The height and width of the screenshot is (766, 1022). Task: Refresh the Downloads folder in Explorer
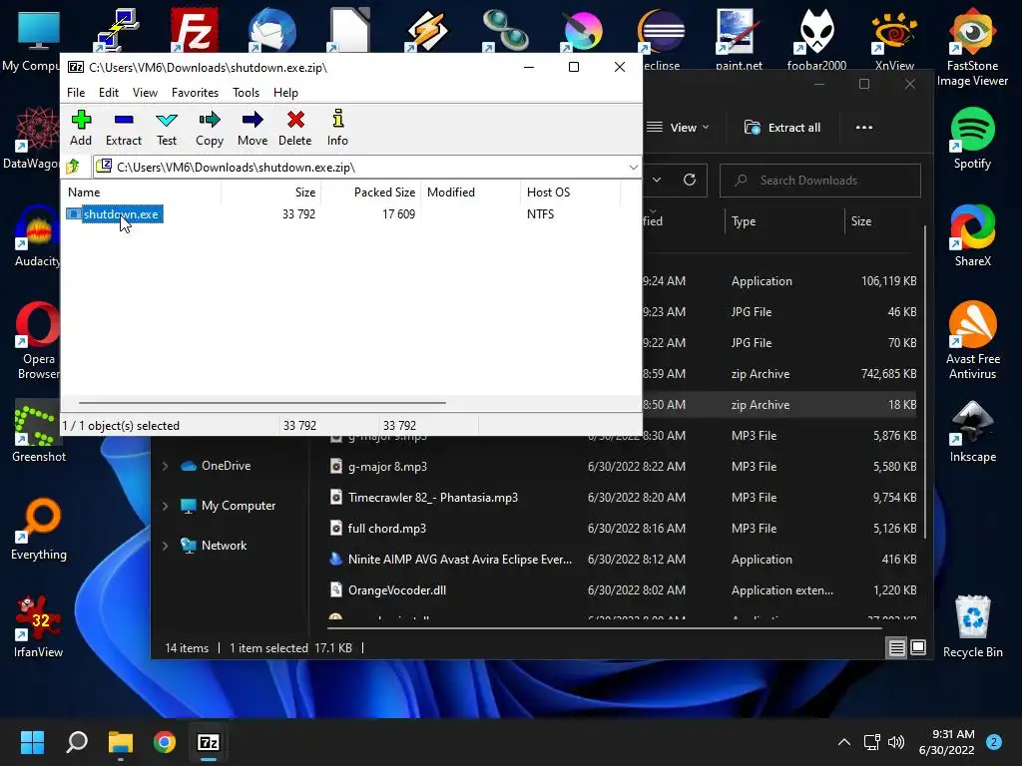tap(690, 180)
